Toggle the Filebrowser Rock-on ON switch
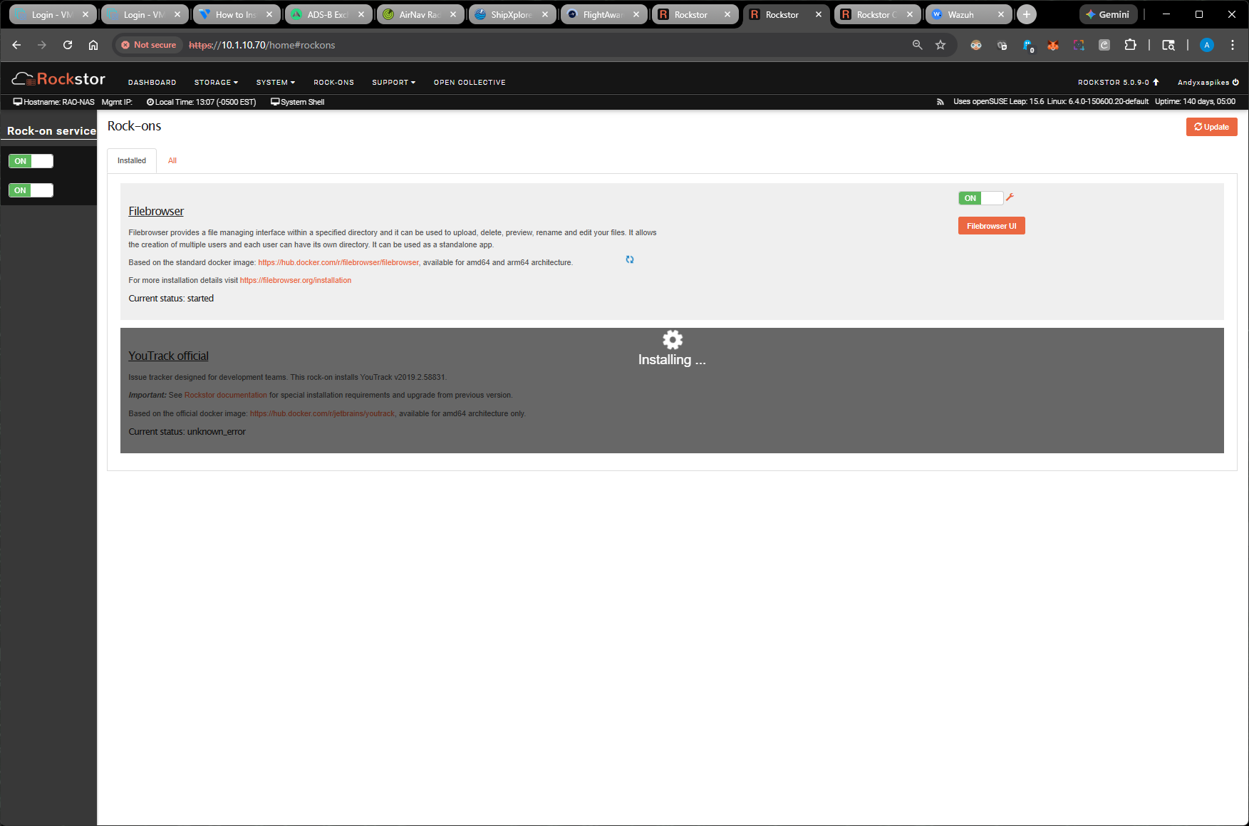Screen dimensions: 1249x826 (x=980, y=198)
